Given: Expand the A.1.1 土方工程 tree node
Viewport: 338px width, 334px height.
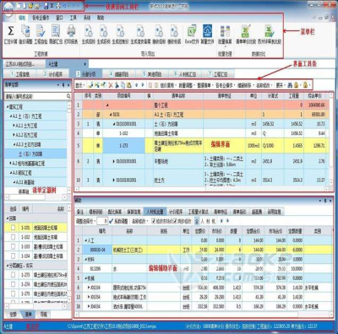Looking at the screenshot, I should pos(14,126).
